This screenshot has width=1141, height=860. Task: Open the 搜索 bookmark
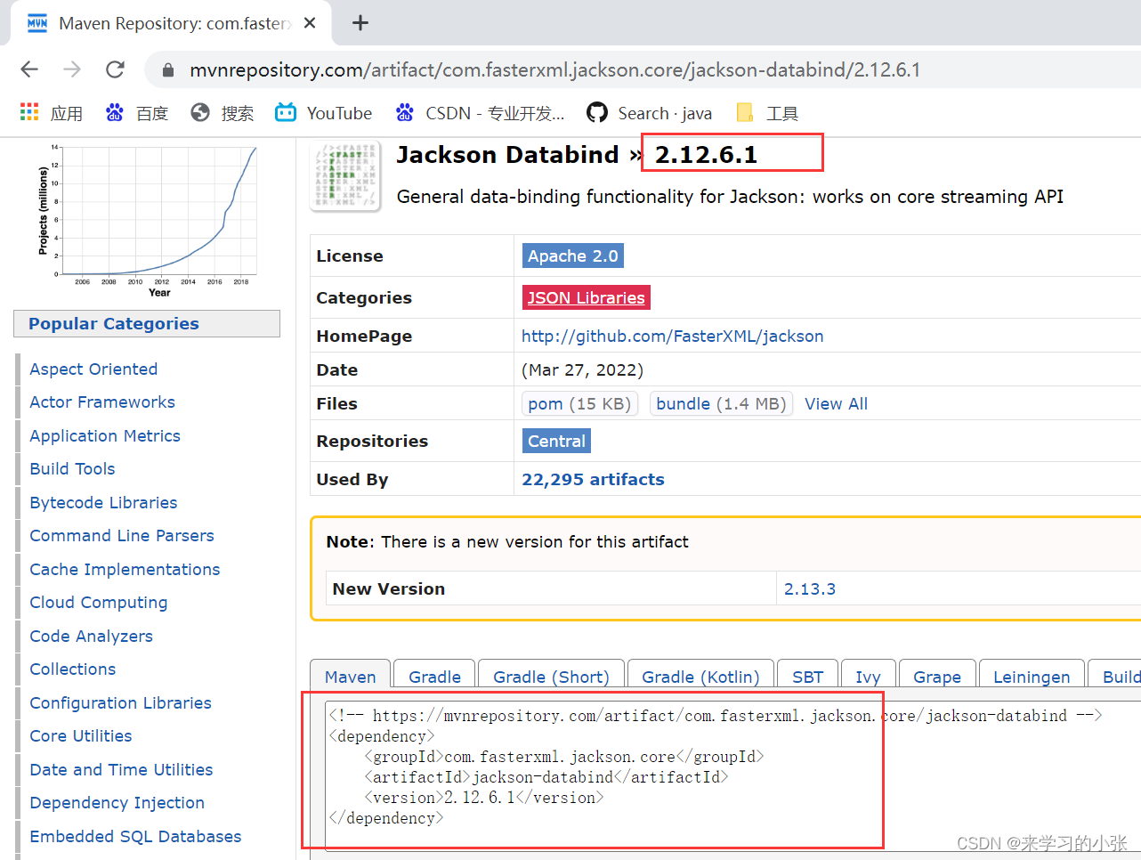[223, 113]
